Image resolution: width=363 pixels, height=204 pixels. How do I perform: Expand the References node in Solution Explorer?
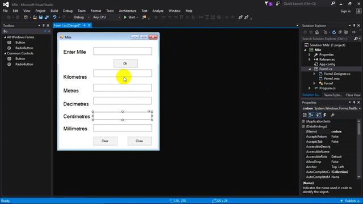[310, 59]
